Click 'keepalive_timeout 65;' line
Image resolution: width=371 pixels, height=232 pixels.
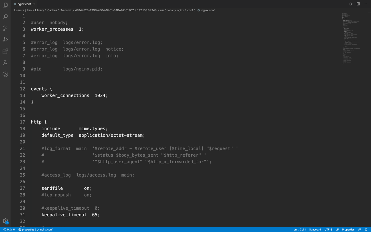point(70,215)
